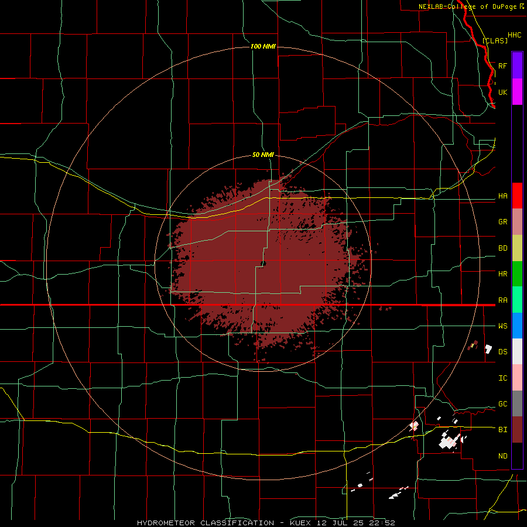
Task: Click the GR pinkish legend swatch
Action: coord(517,222)
